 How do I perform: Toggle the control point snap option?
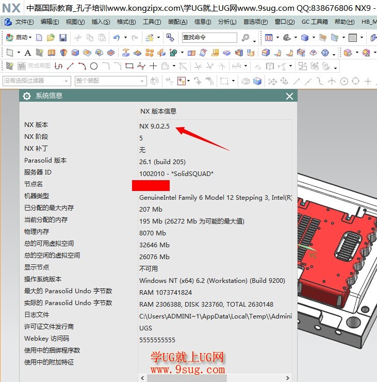pos(320,81)
